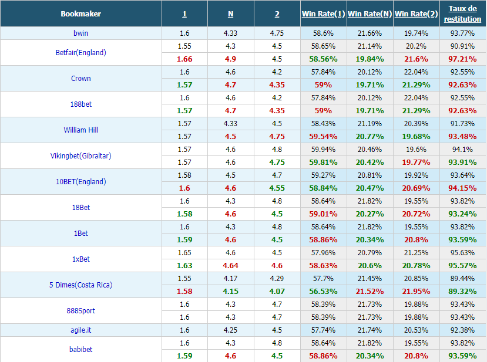This screenshot has width=487, height=362.
Task: Select 1xBet's red 4.64 draw odds
Action: [230, 266]
